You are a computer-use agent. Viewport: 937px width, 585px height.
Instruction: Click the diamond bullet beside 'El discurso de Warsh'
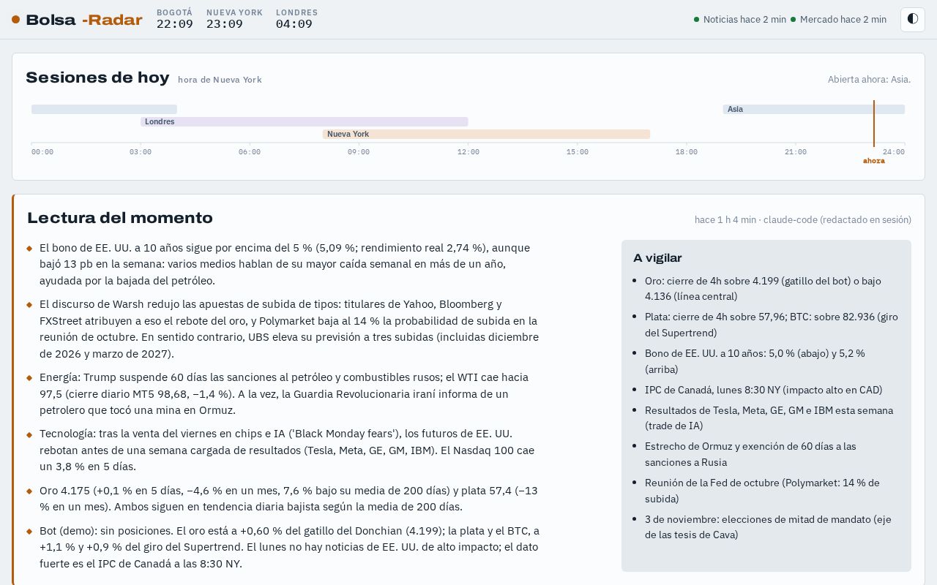[30, 305]
